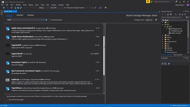Click Add to Source Control in status bar

(179, 106)
